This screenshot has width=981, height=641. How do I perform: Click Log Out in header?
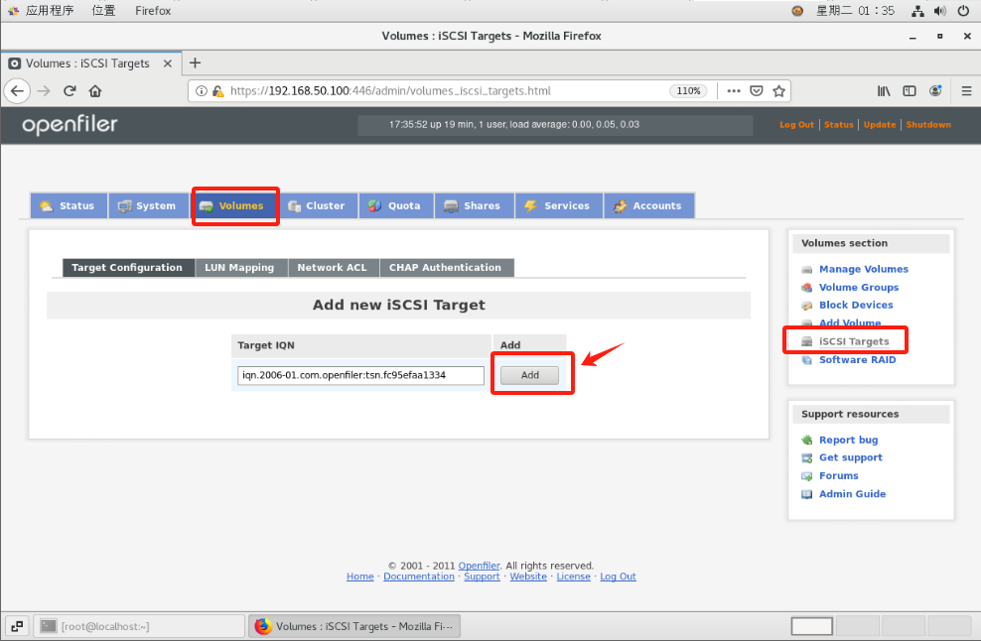click(796, 125)
